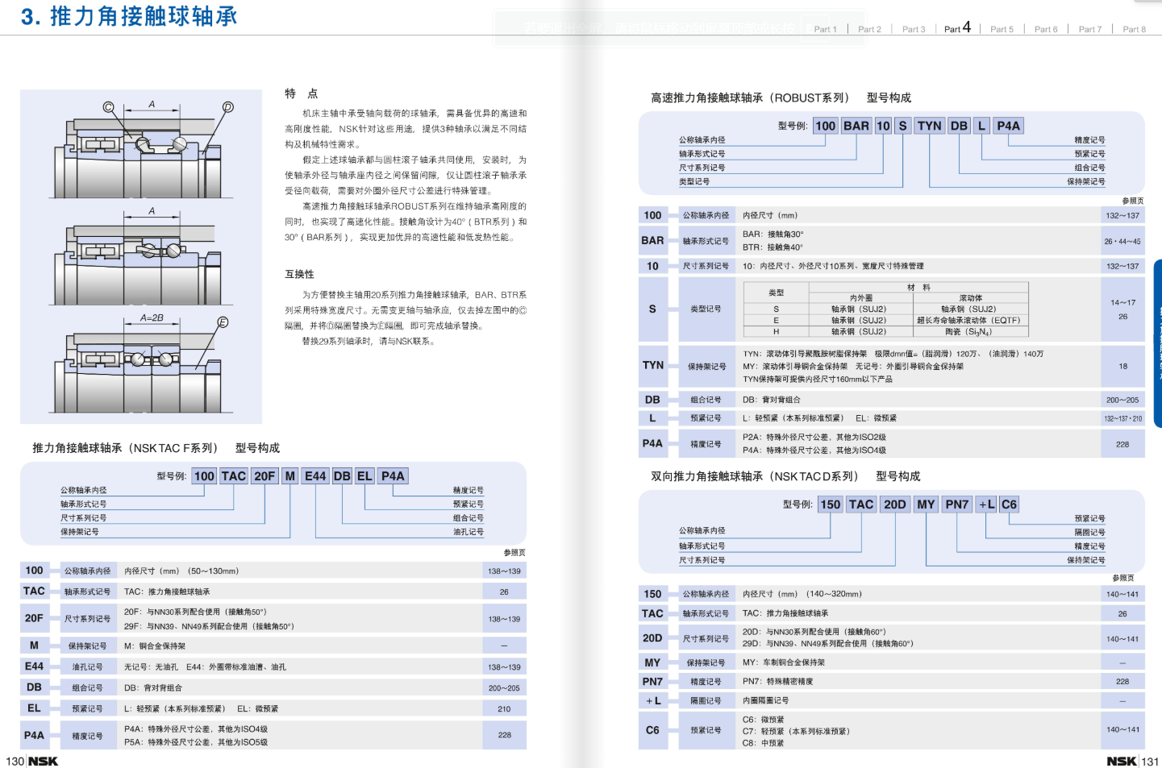Click the E44 code cell in the TAC F table
The height and width of the screenshot is (768, 1162).
click(34, 666)
